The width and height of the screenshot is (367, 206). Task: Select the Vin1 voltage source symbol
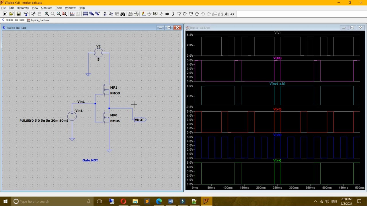pyautogui.click(x=72, y=116)
